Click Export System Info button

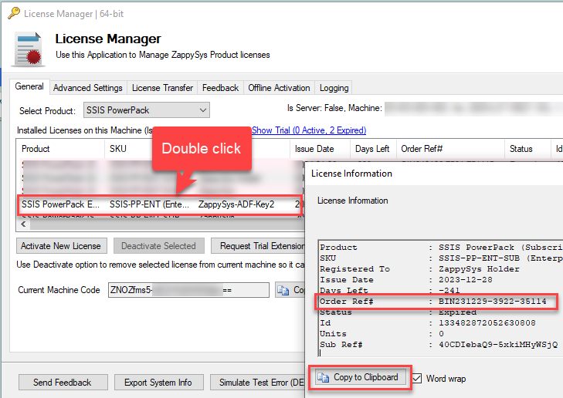(158, 383)
